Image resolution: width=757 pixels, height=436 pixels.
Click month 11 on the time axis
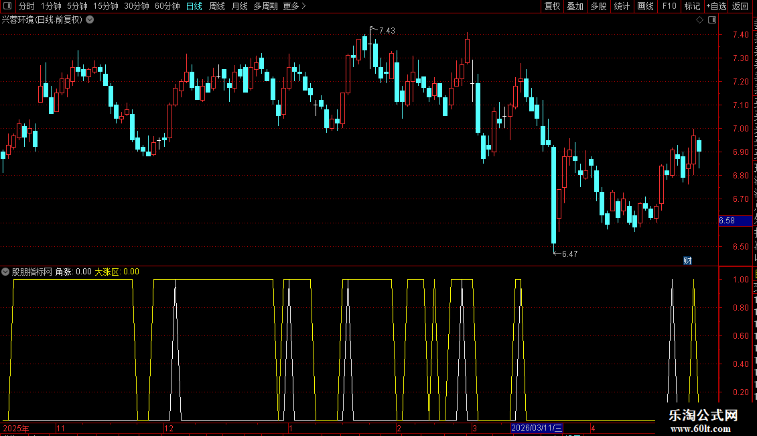(x=60, y=428)
